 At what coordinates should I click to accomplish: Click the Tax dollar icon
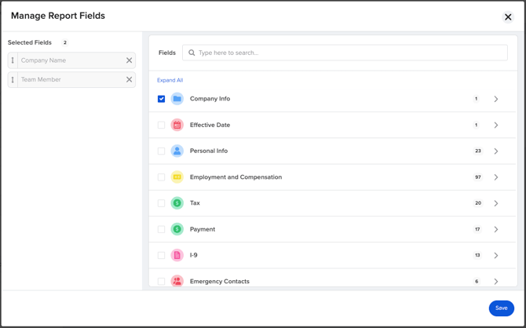click(x=177, y=203)
